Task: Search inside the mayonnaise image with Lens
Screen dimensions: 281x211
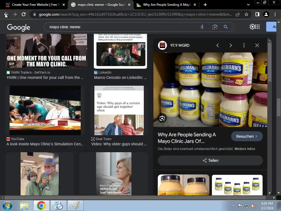Action: pyautogui.click(x=162, y=118)
